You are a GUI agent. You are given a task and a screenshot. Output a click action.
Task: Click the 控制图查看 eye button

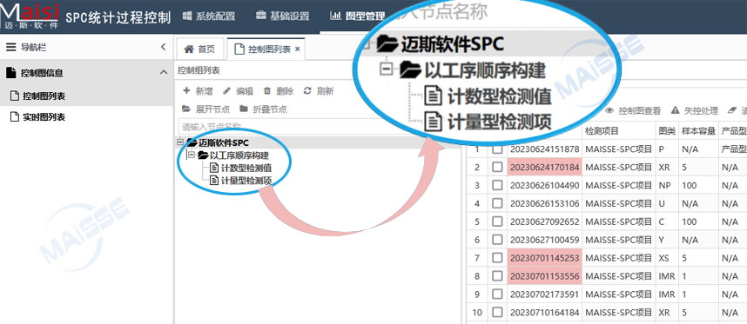click(633, 110)
